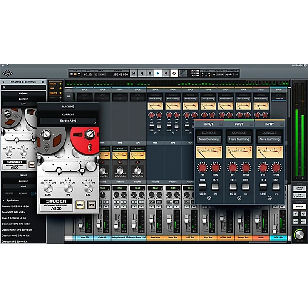The image size is (308, 308).
Task: Enable the loop cycle icon in the transport
Action: (173, 73)
